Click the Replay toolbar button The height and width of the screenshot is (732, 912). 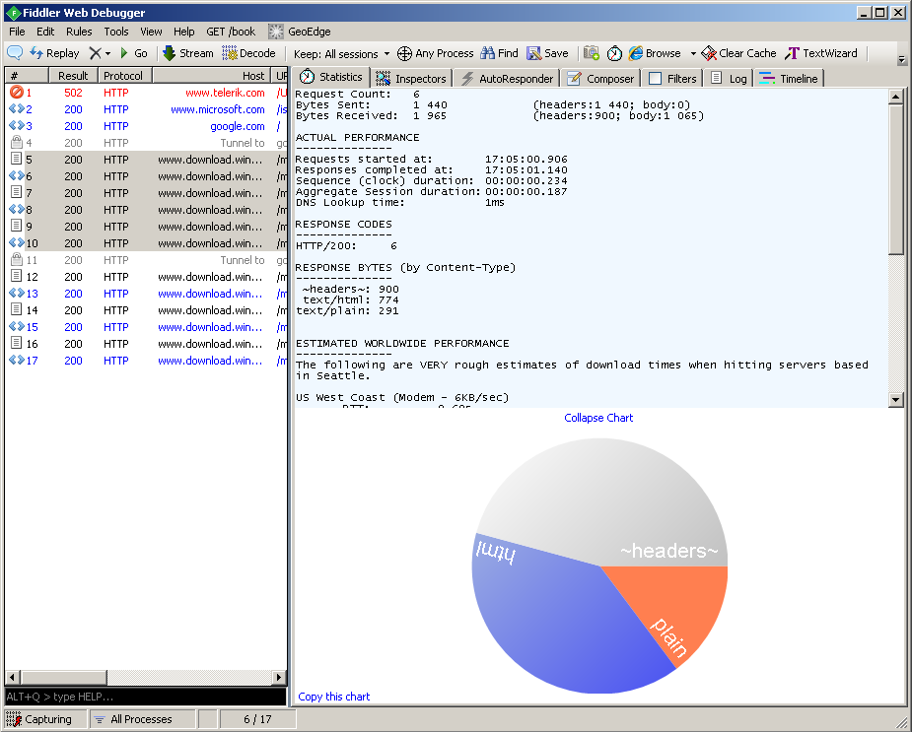[54, 53]
